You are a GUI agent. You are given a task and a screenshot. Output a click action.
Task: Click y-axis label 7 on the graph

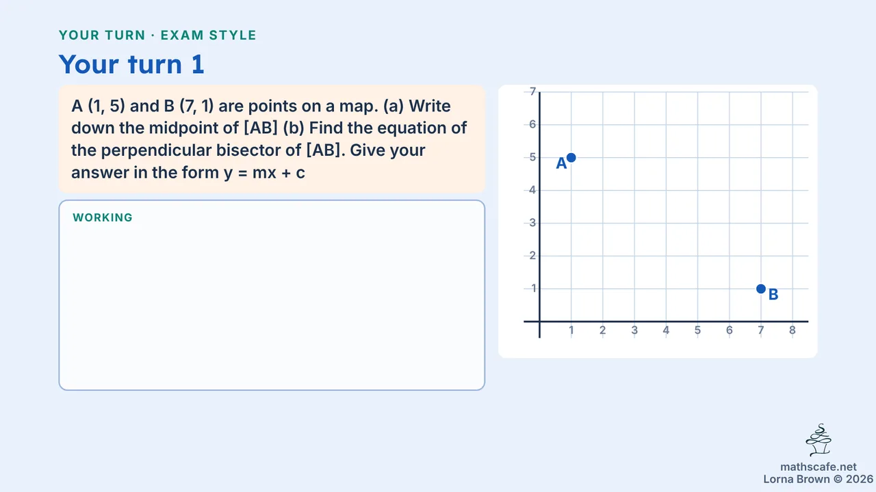coord(532,92)
